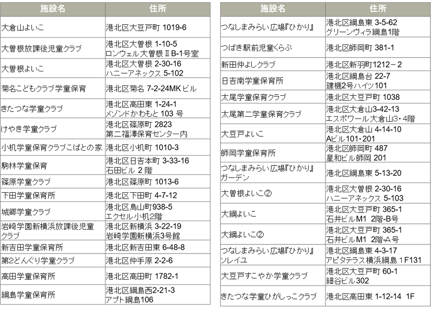
Task: Select address 港北区下田町 4-7-12
Action: (142, 195)
